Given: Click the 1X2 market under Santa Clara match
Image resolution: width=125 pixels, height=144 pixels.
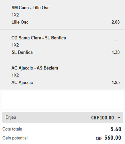Looking at the screenshot, I should pyautogui.click(x=15, y=45).
